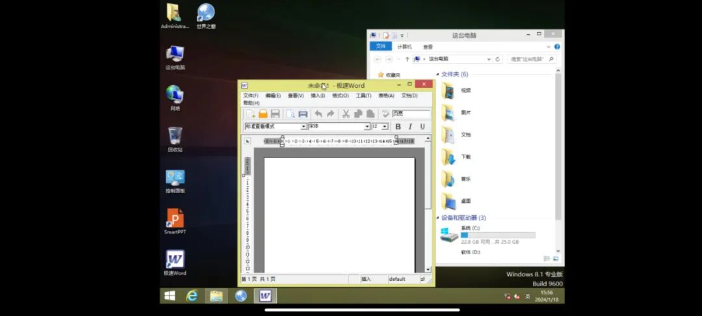The width and height of the screenshot is (702, 316).
Task: Open the font size 12 dropdown
Action: [385, 127]
